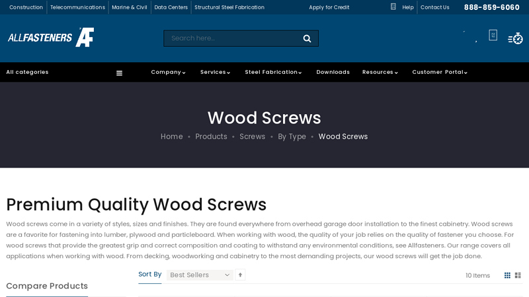Open the Data Centers link

(171, 7)
